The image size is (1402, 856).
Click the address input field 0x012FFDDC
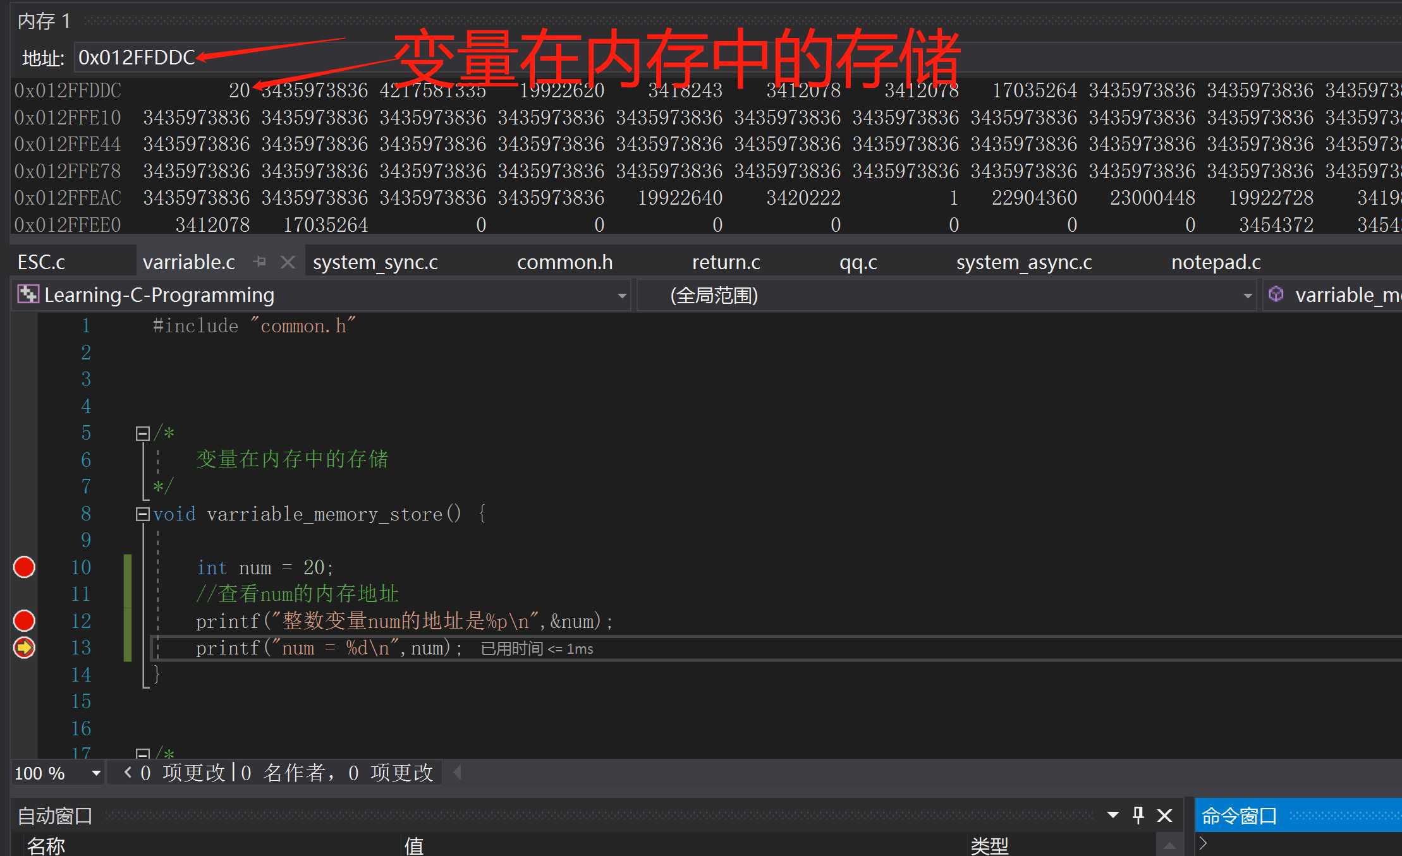pyautogui.click(x=737, y=57)
